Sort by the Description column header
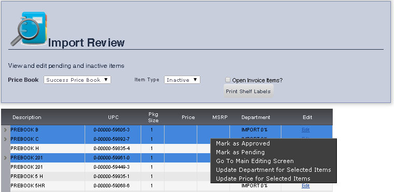394x192 pixels. (27, 117)
